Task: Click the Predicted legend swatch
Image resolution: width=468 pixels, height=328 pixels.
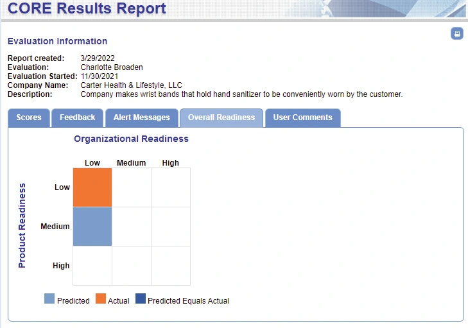Action: [x=49, y=298]
